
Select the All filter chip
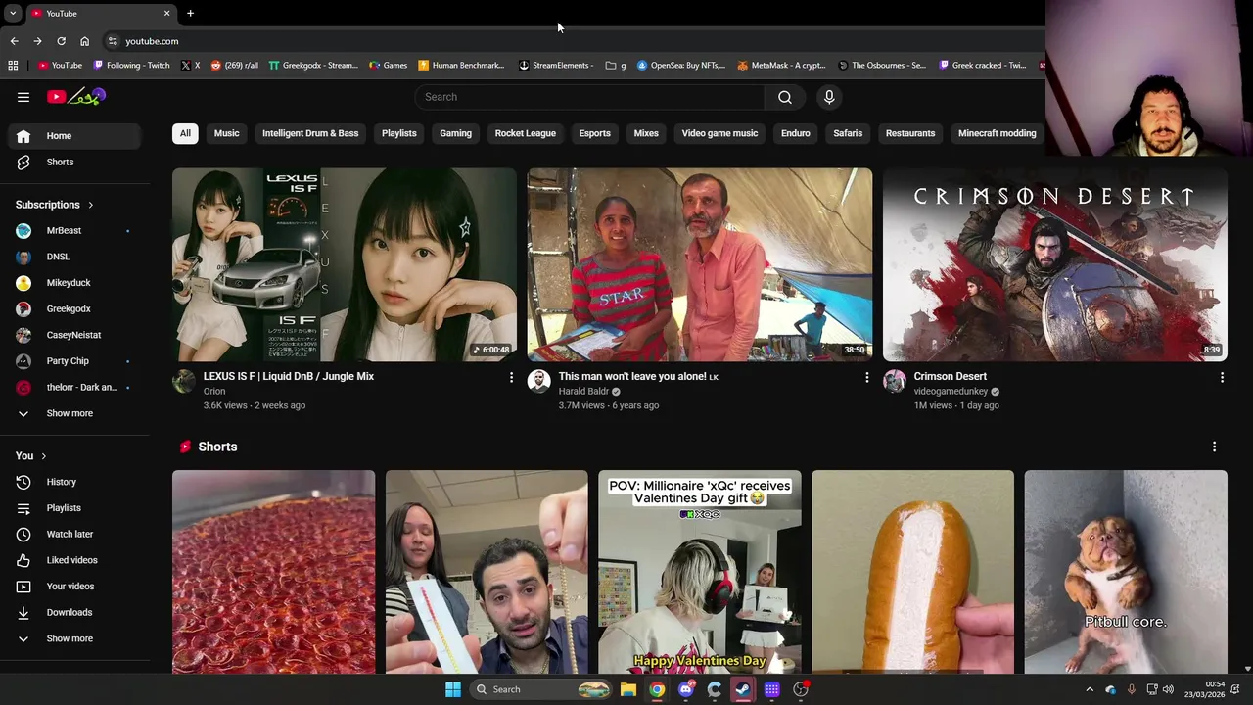coord(185,133)
